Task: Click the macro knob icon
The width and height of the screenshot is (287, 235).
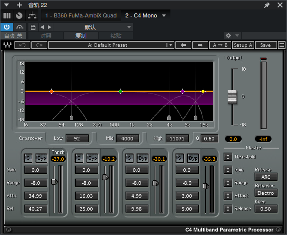Action: click(19, 16)
